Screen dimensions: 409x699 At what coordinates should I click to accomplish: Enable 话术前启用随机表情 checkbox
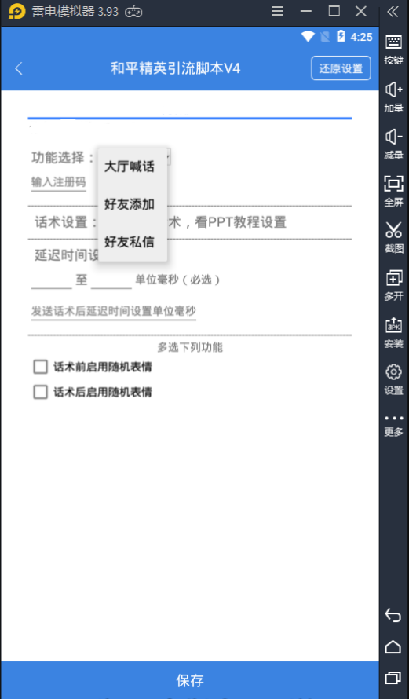pos(41,367)
